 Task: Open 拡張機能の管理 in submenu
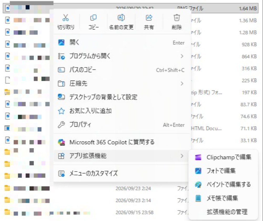click(x=223, y=212)
